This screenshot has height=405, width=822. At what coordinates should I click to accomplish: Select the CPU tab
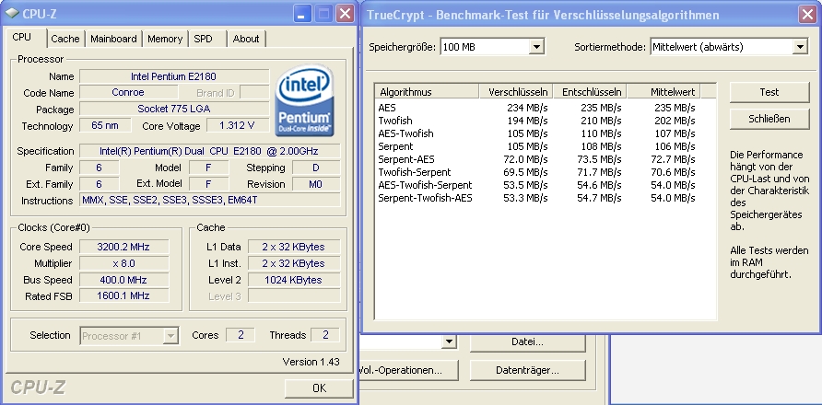(x=22, y=37)
